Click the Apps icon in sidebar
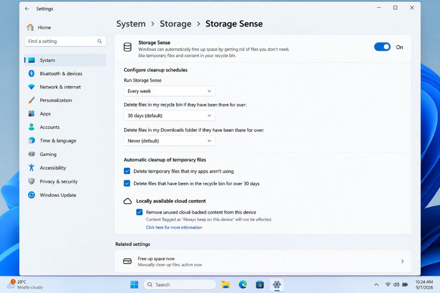This screenshot has width=440, height=293. (x=32, y=114)
